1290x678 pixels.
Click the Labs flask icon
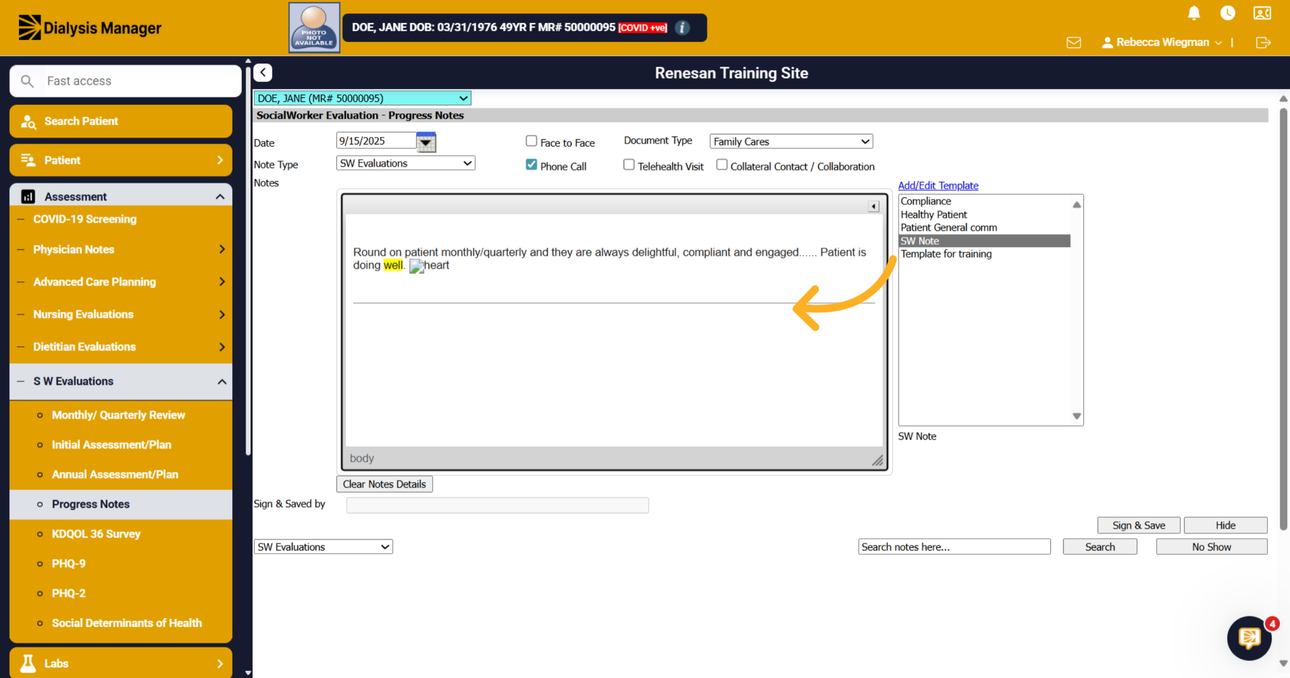pyautogui.click(x=28, y=663)
